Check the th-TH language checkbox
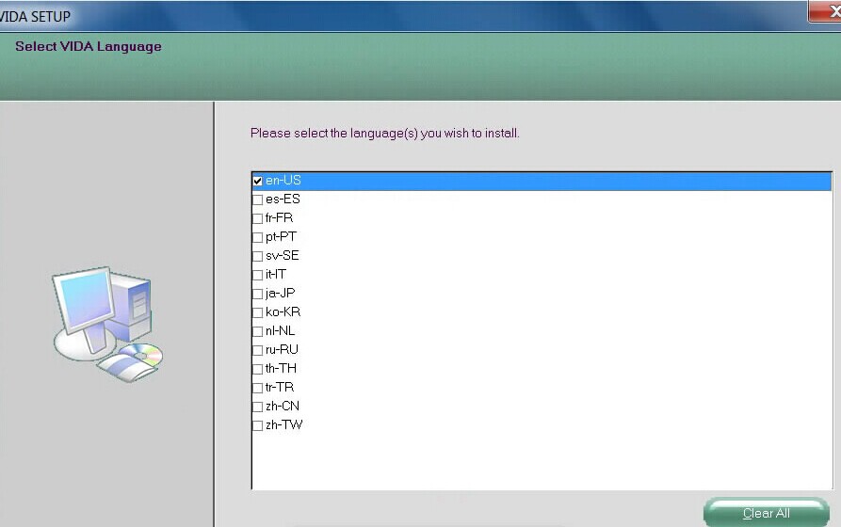 257,369
